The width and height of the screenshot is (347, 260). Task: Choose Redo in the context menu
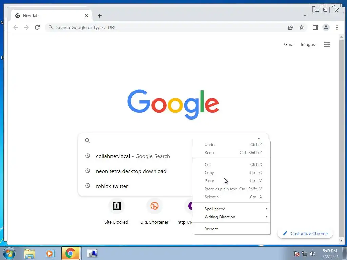coord(231,153)
